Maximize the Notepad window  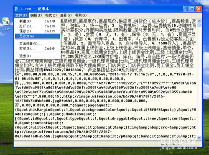click(x=192, y=9)
